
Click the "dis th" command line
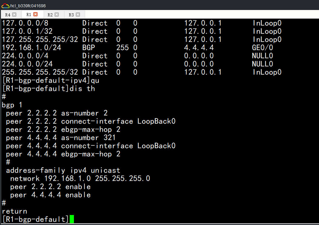[x=48, y=89]
